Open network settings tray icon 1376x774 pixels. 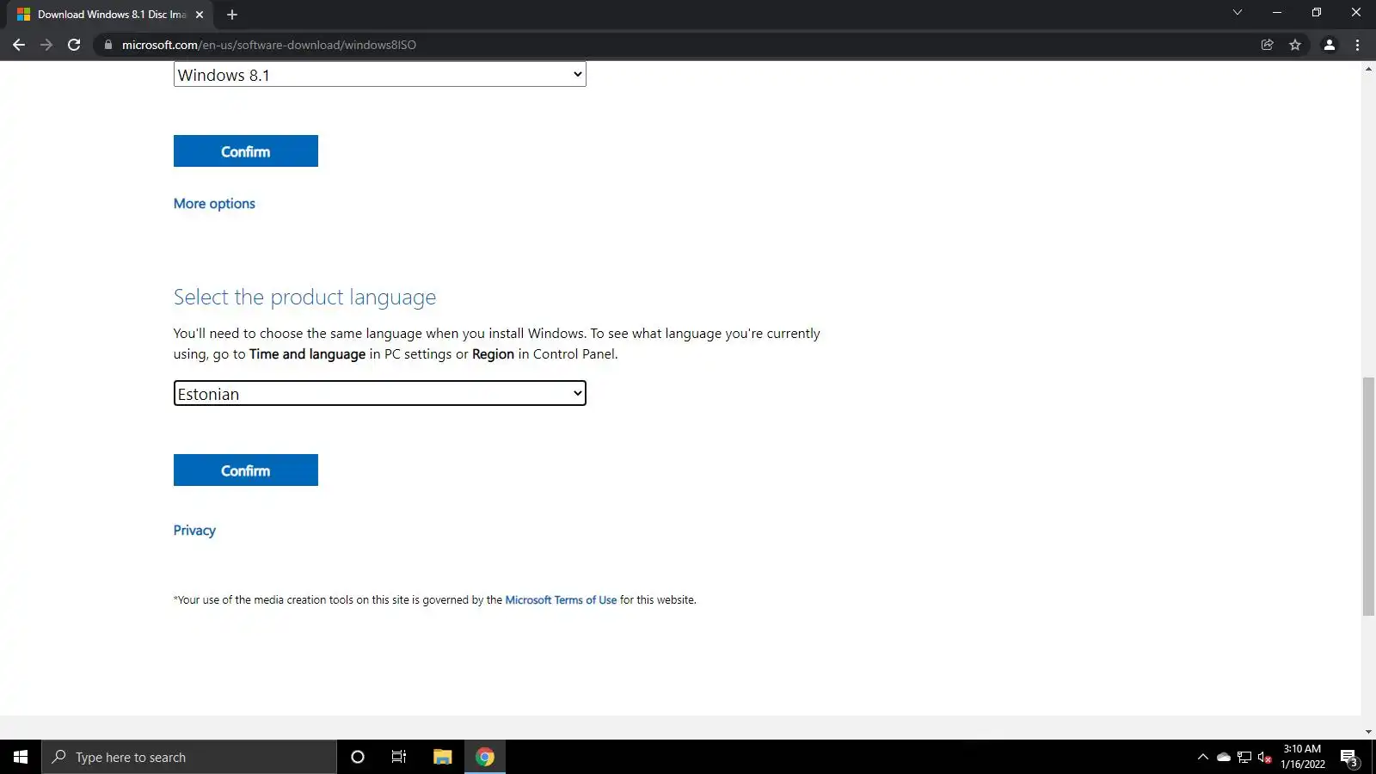click(x=1244, y=757)
